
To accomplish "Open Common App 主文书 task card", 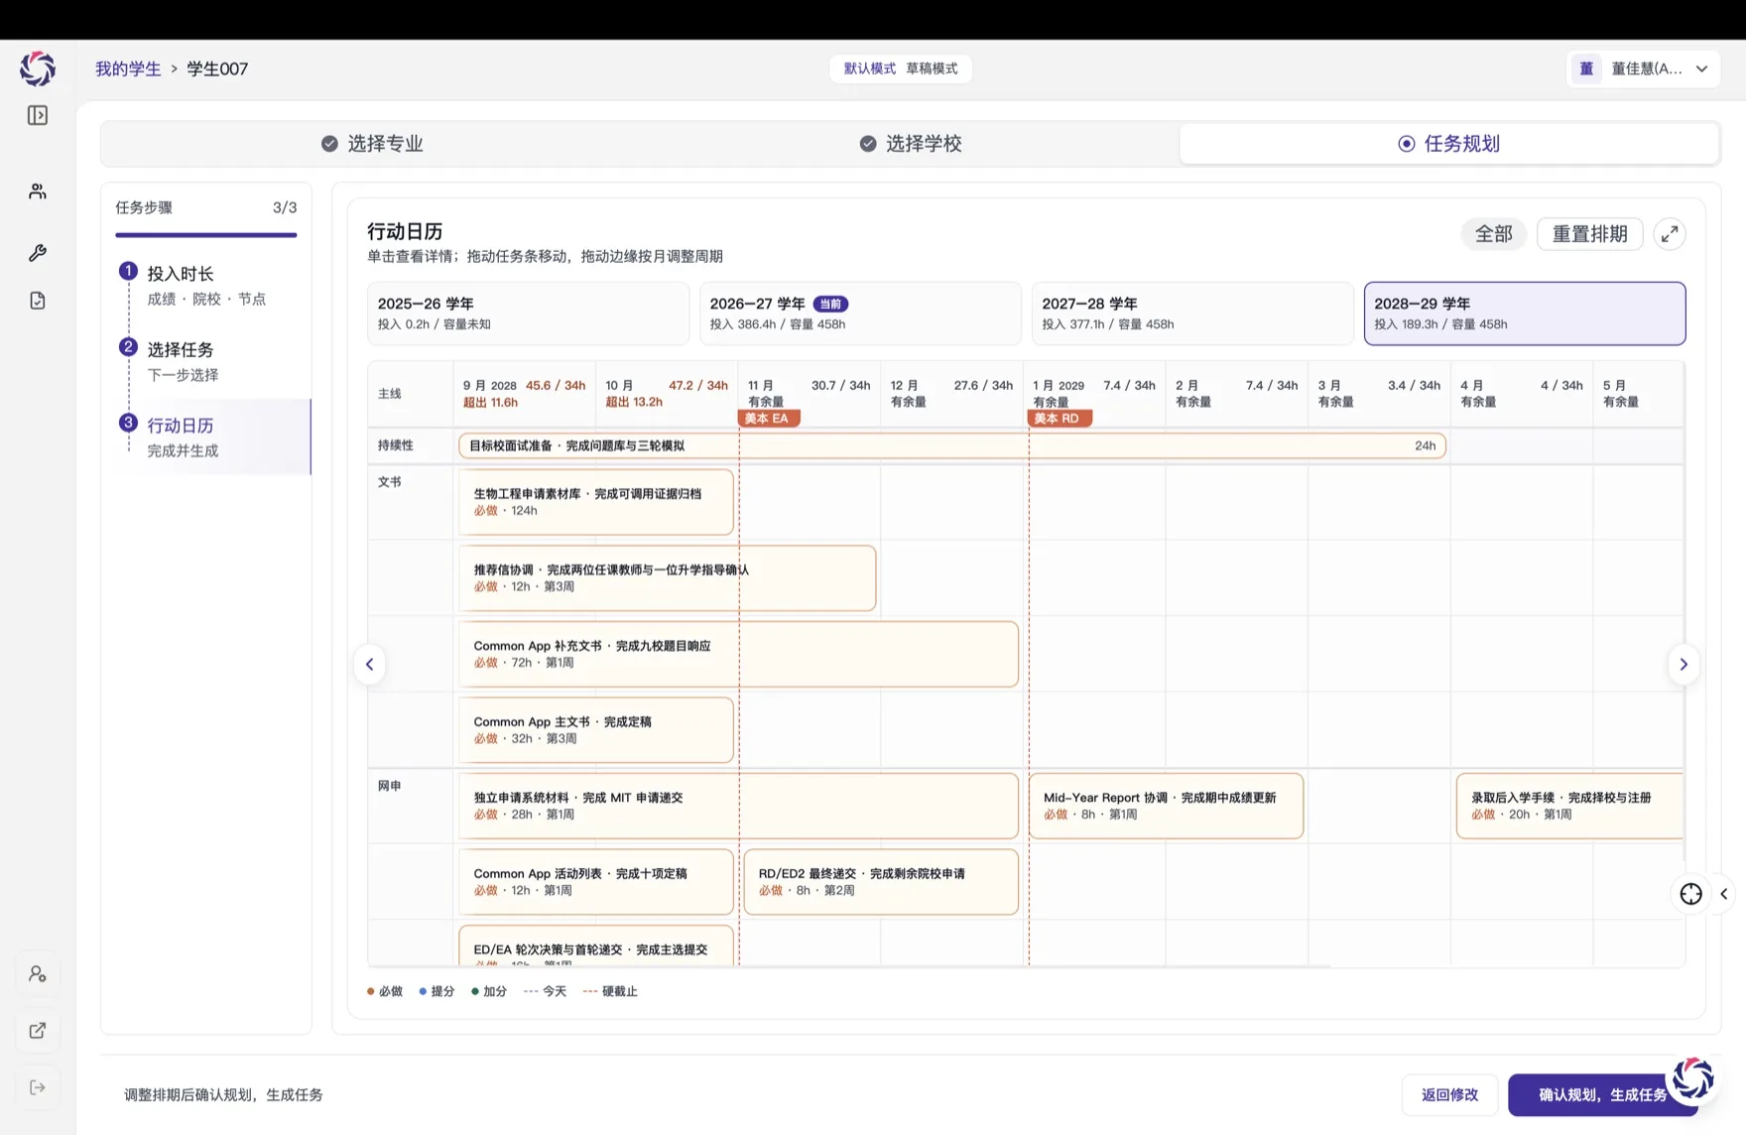I will click(x=595, y=730).
